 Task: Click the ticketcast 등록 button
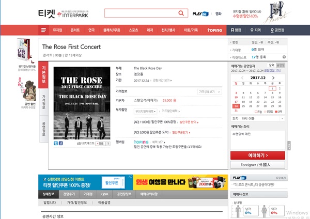[x=100, y=144]
